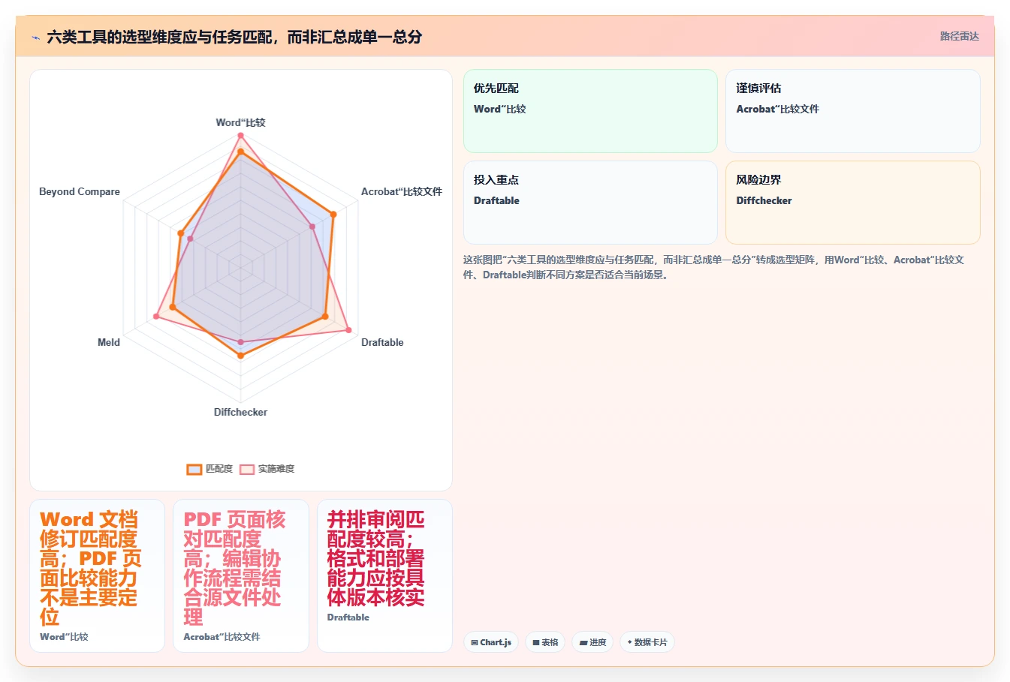This screenshot has height=682, width=1010.
Task: Click Word“比较 text in 优先匹配 card
Action: click(x=499, y=109)
